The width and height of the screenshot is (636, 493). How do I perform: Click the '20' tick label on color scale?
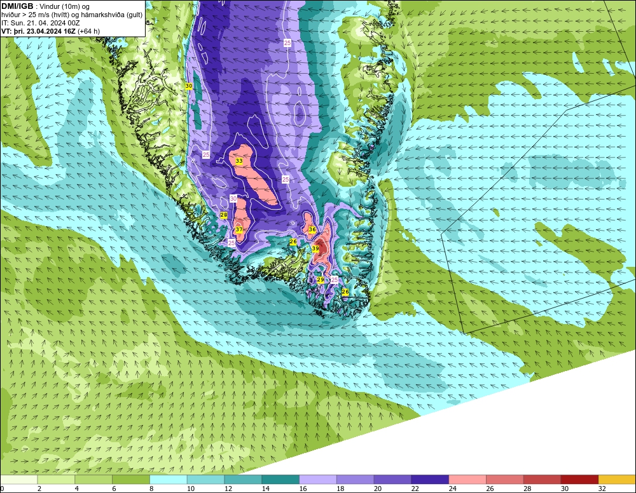pos(377,489)
